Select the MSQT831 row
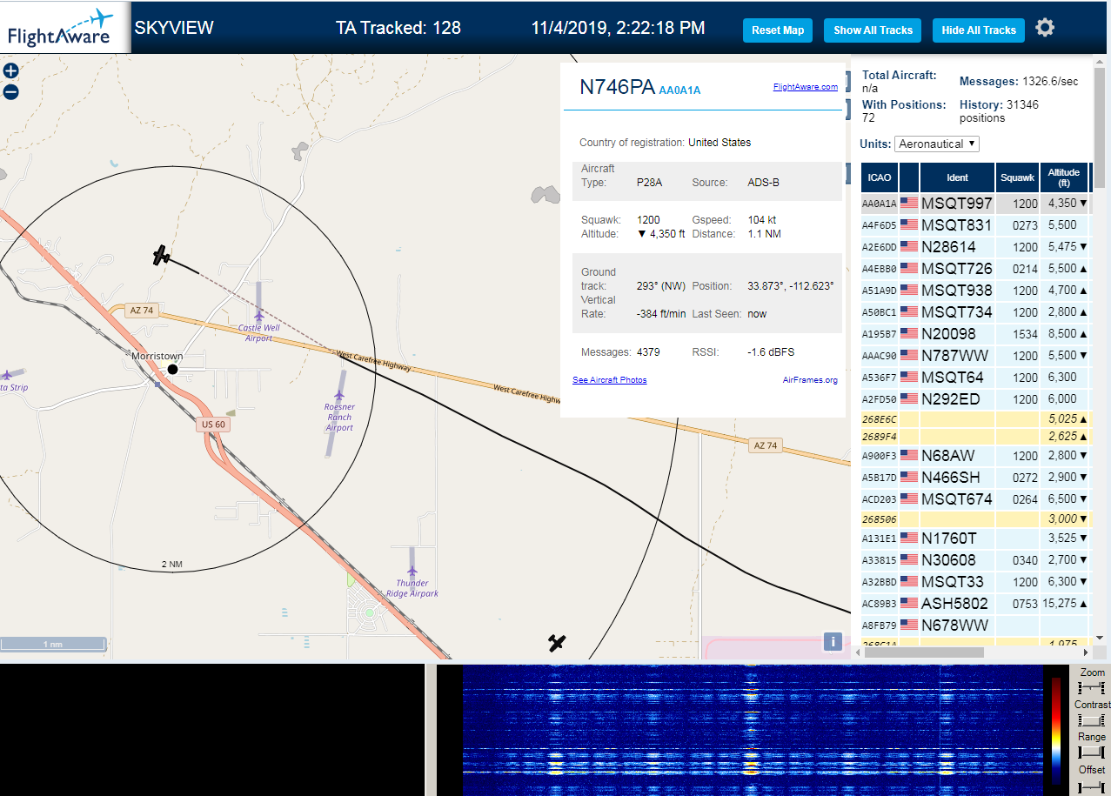This screenshot has height=796, width=1111. click(x=974, y=225)
